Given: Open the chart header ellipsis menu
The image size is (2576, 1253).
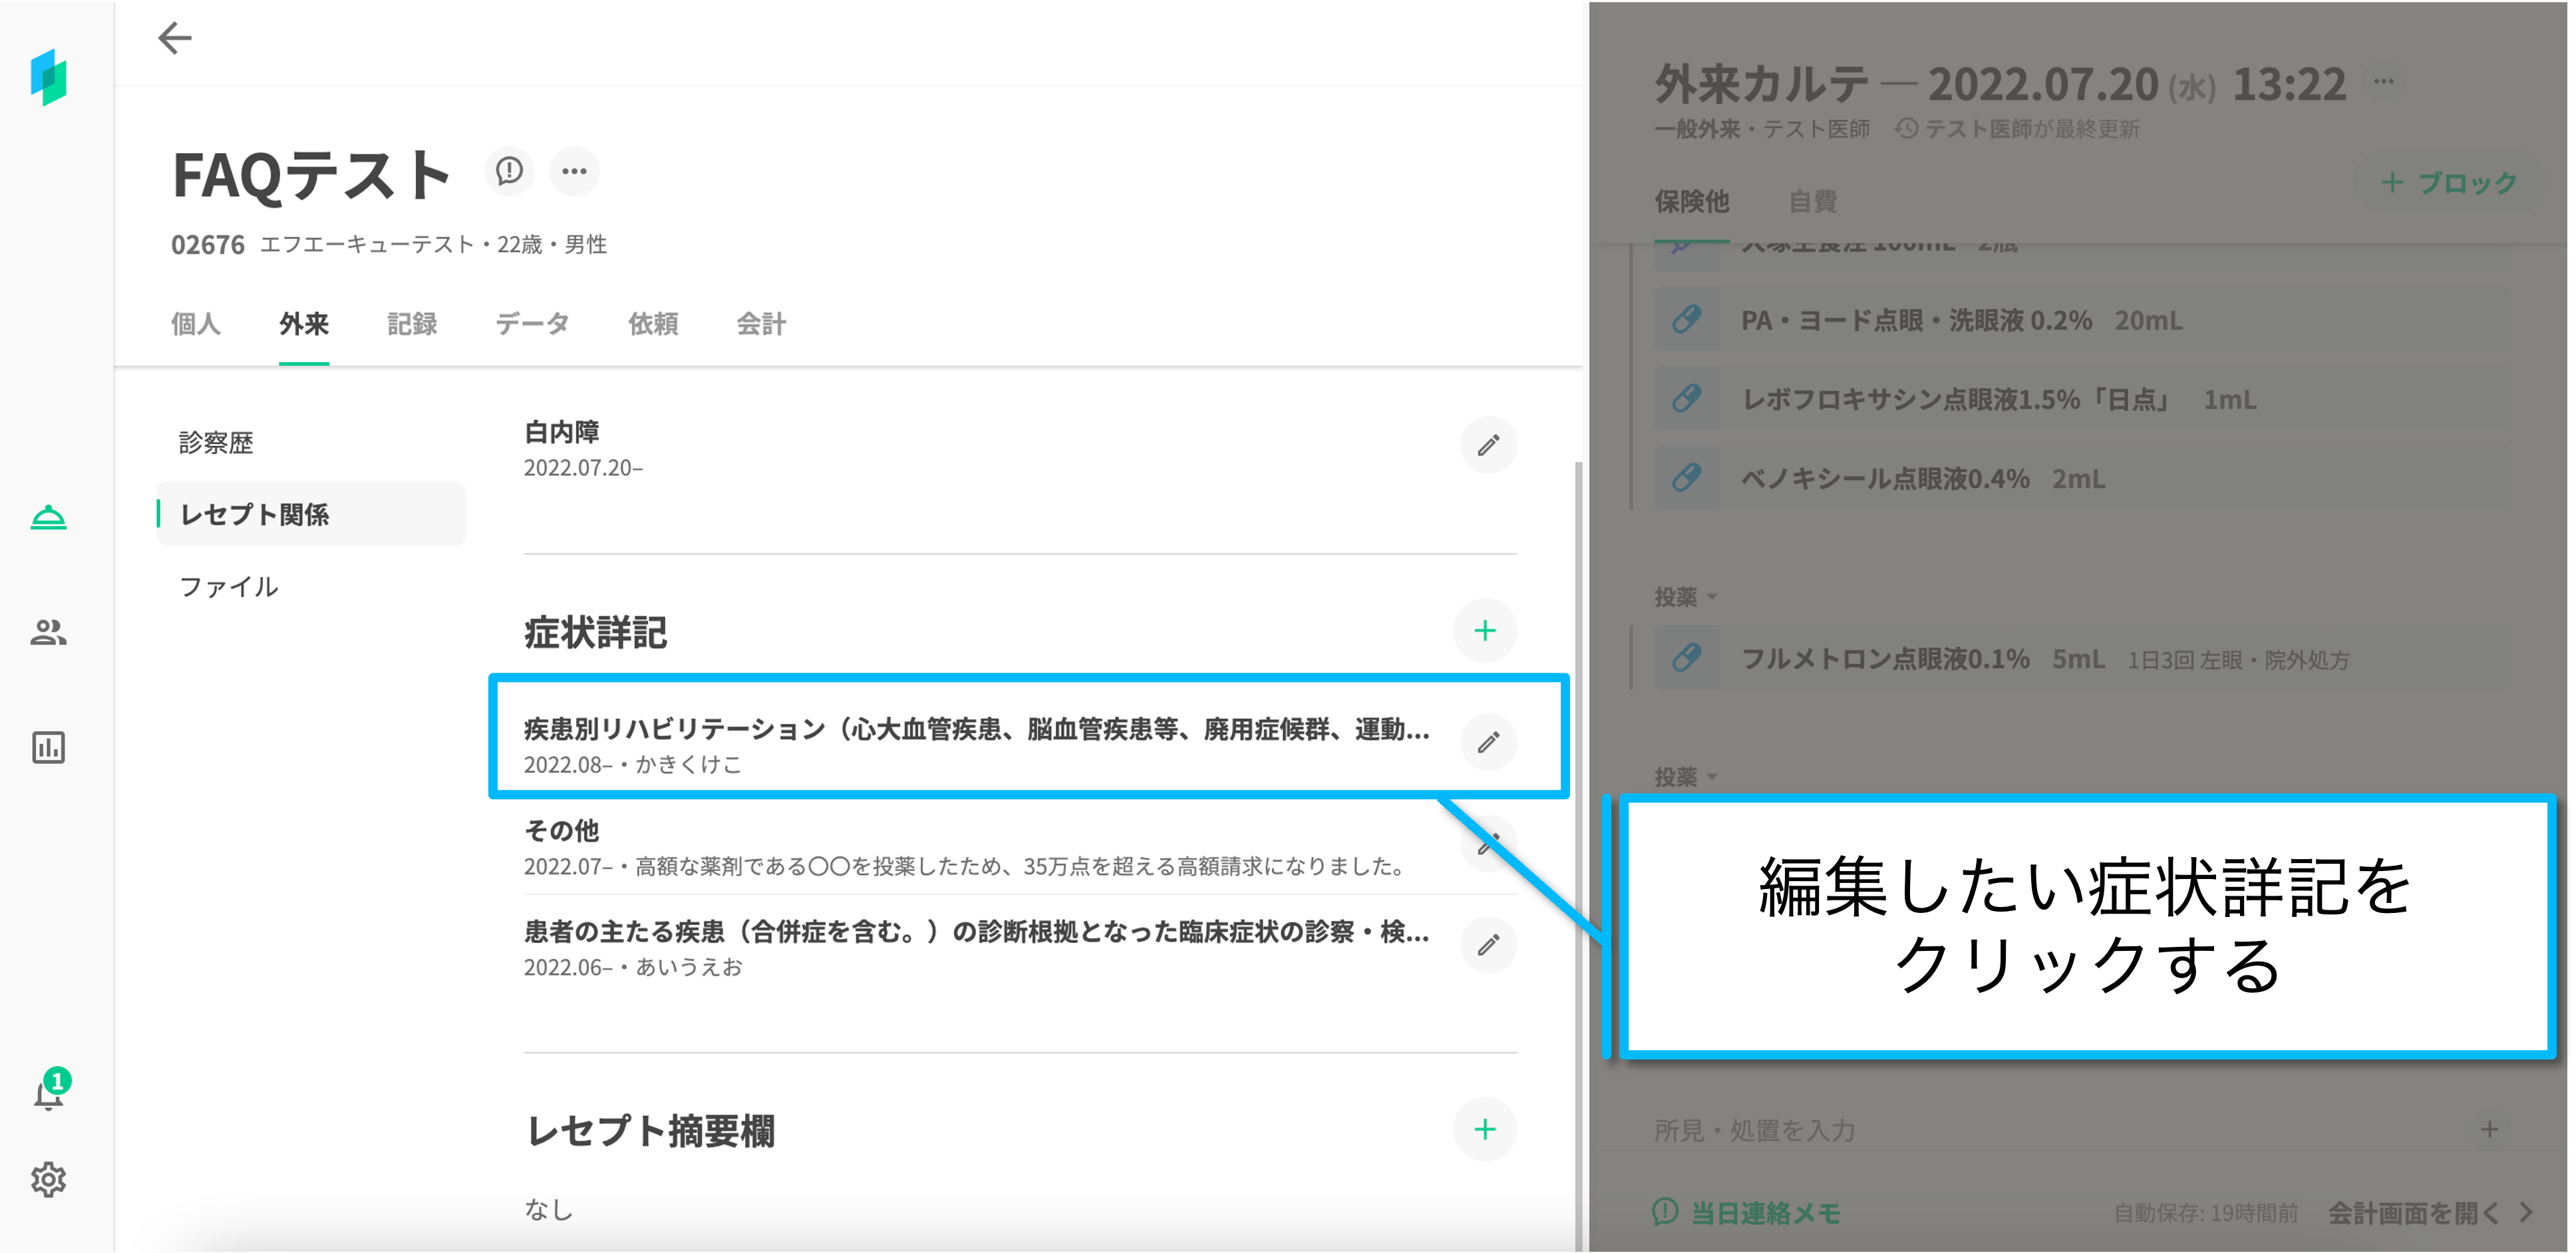Looking at the screenshot, I should (x=2384, y=82).
